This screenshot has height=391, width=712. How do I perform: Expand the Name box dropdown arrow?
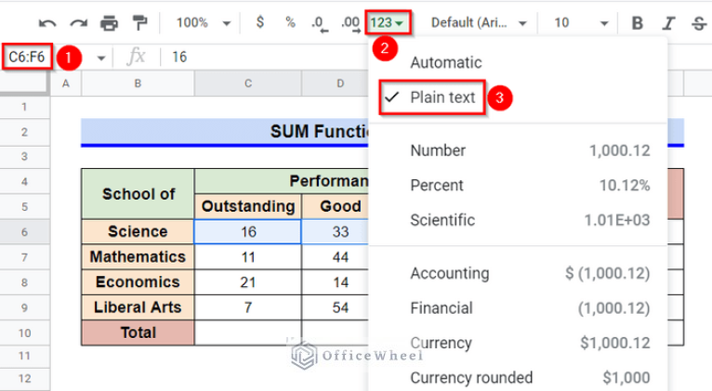(x=100, y=59)
